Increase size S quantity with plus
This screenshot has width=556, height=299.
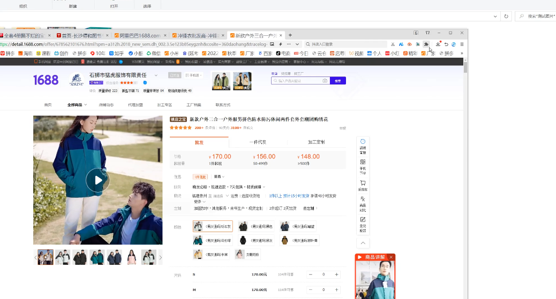(x=336, y=274)
